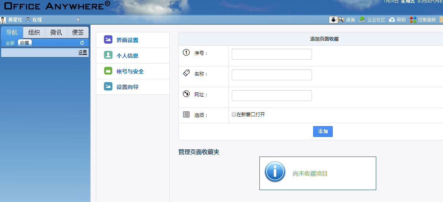Click the list icon beside 选项
This screenshot has width=443, height=202.
click(x=186, y=114)
